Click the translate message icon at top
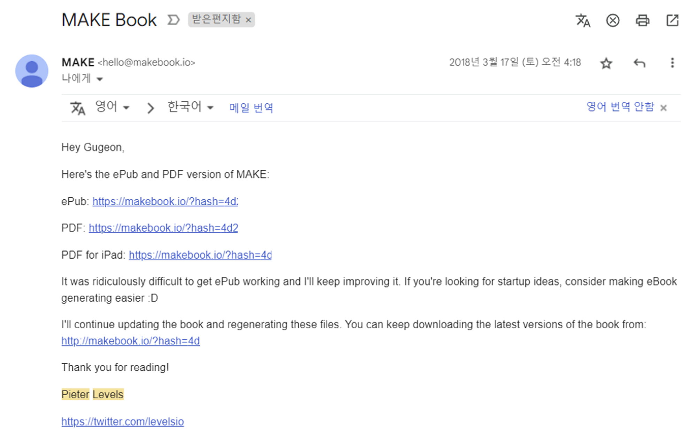The height and width of the screenshot is (439, 697). (x=583, y=21)
